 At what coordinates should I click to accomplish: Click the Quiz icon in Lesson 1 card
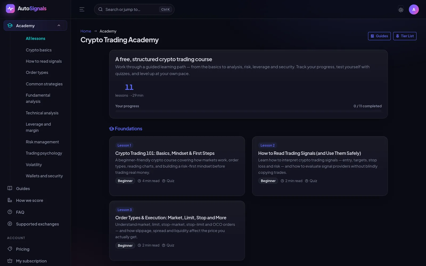[x=164, y=181]
